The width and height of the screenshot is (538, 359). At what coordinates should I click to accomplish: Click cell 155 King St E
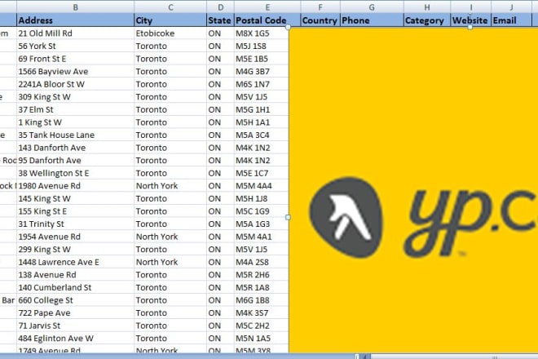click(x=75, y=211)
